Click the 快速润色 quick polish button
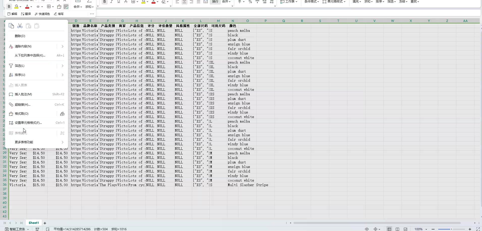 (x=42, y=14)
